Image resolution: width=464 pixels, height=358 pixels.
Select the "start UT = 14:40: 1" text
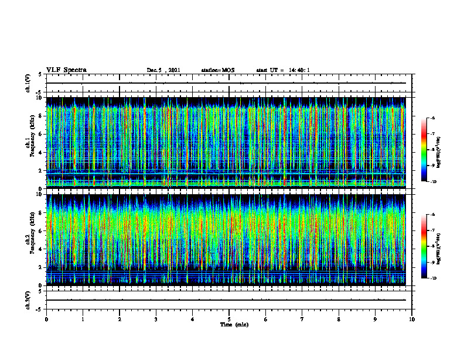pos(283,70)
